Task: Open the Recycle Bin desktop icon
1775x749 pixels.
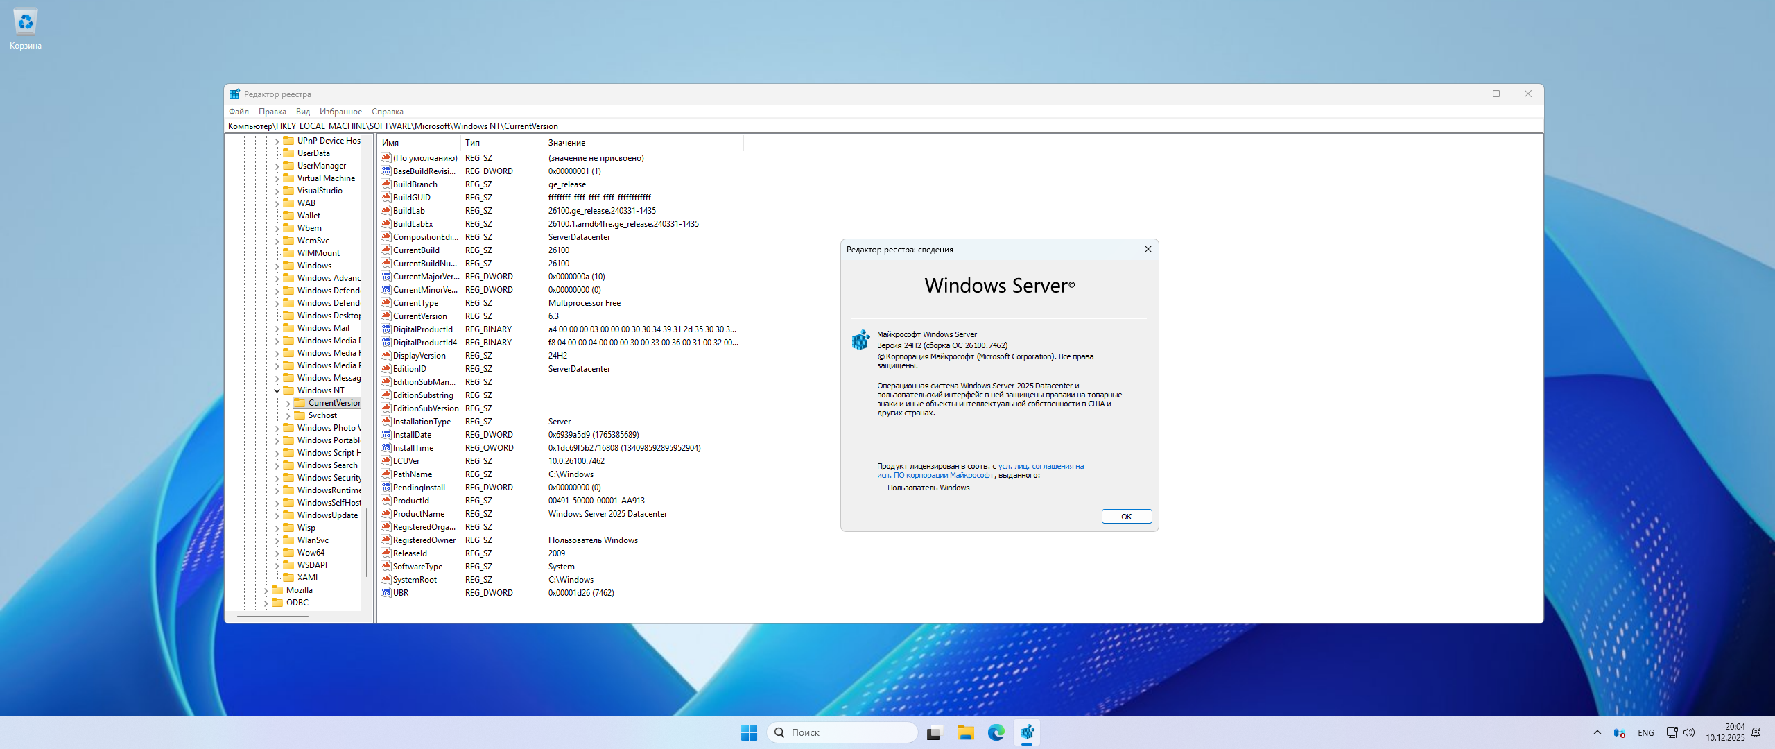Action: click(x=26, y=23)
